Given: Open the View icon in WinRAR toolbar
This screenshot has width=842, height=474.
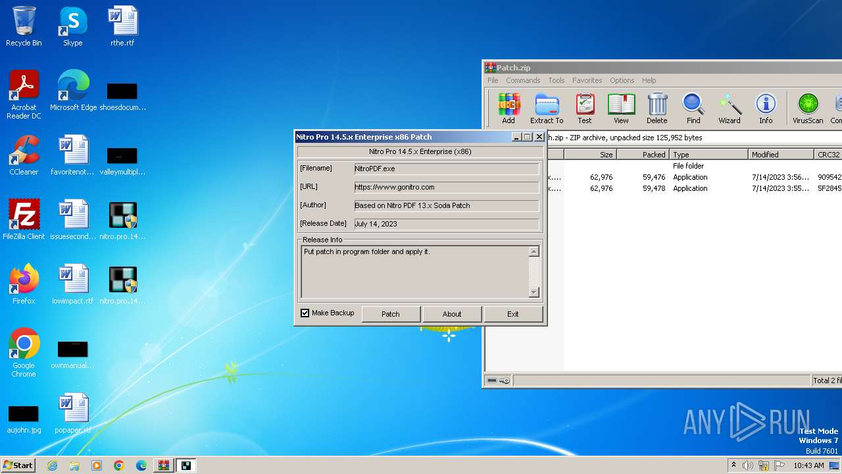Looking at the screenshot, I should [x=621, y=109].
